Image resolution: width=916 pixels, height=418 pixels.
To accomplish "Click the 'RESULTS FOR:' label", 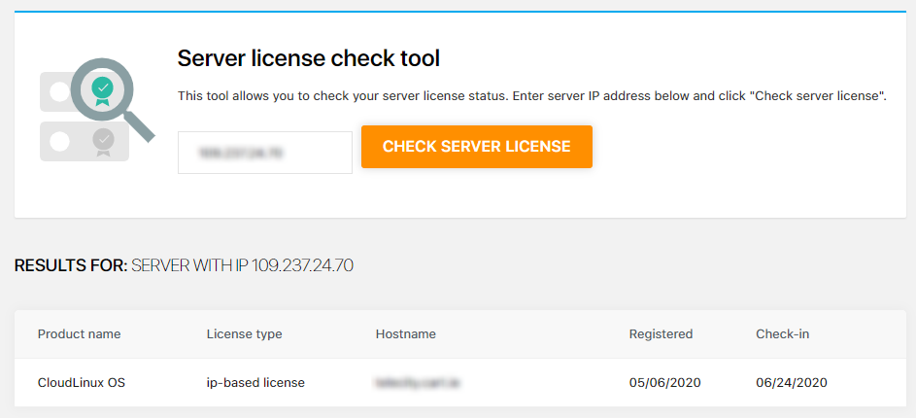I will click(71, 266).
